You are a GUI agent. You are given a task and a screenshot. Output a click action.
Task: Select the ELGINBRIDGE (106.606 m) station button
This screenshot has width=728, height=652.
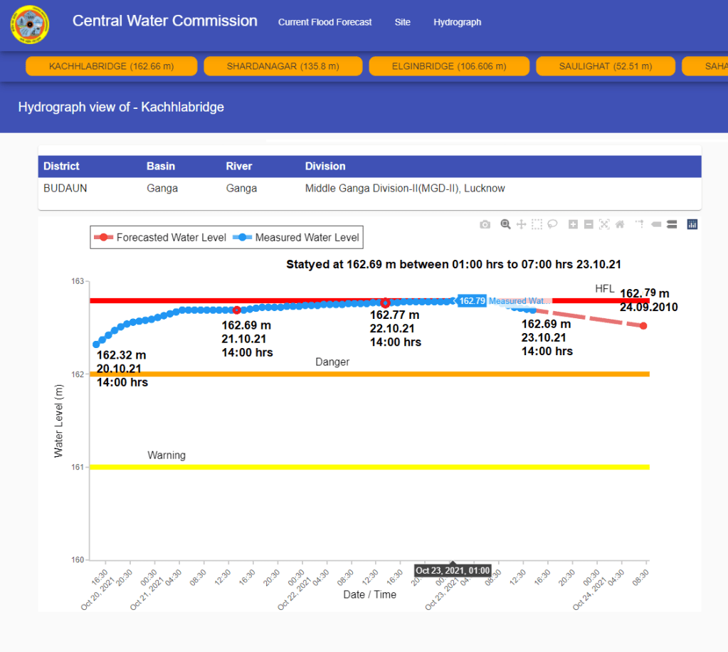448,66
